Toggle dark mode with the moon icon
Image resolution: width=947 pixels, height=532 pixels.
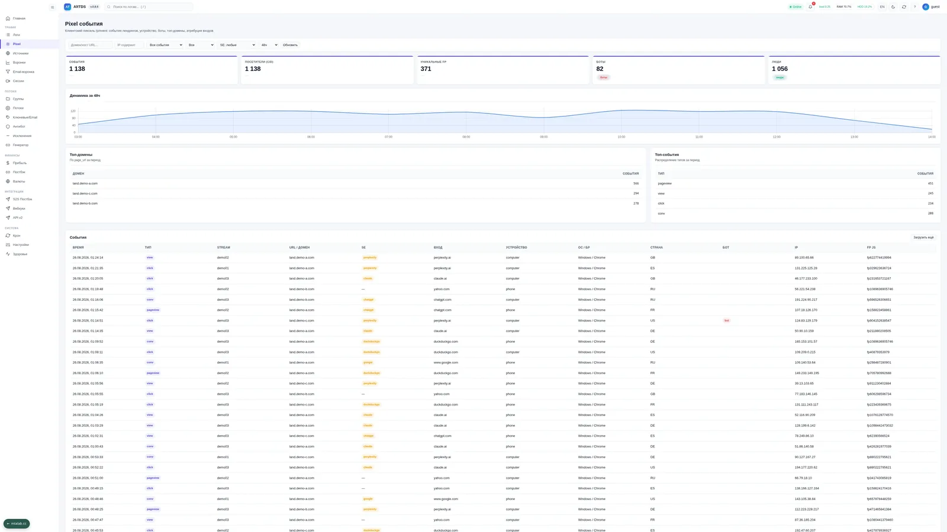tap(893, 7)
